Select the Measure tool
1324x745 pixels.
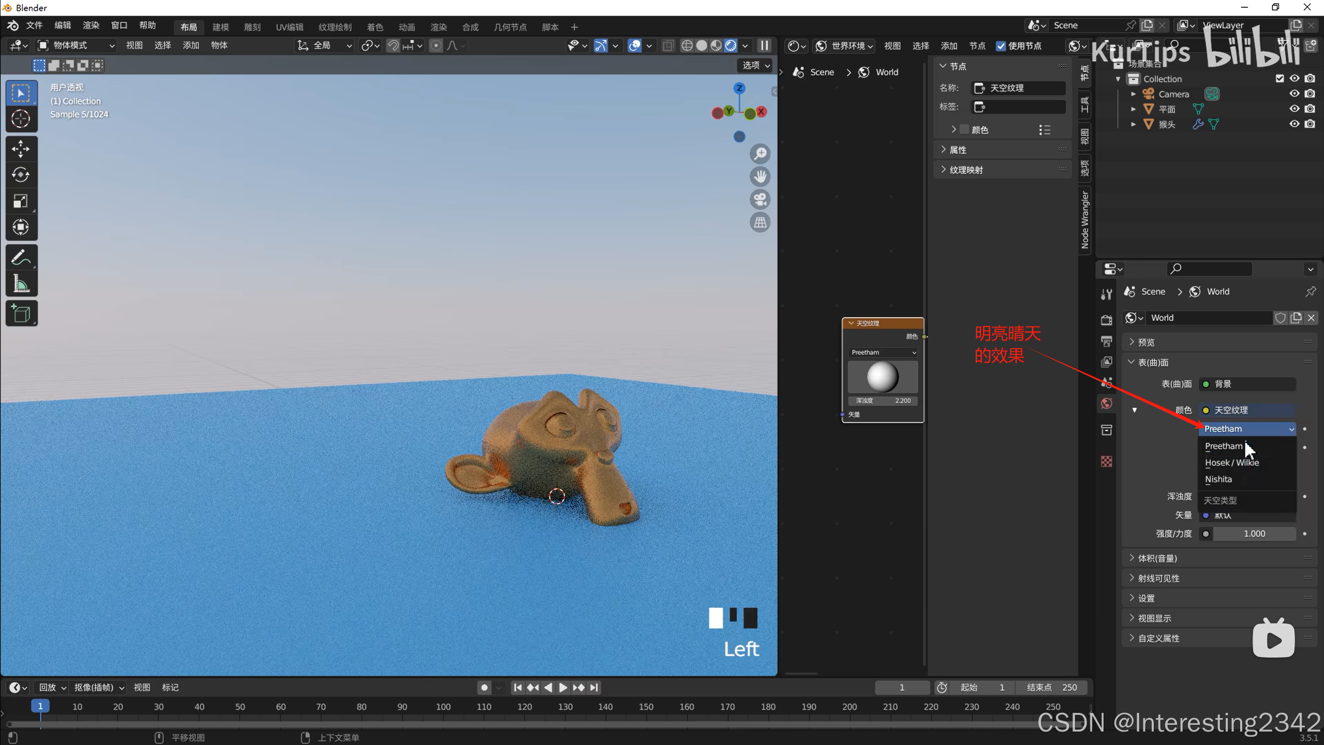point(21,284)
